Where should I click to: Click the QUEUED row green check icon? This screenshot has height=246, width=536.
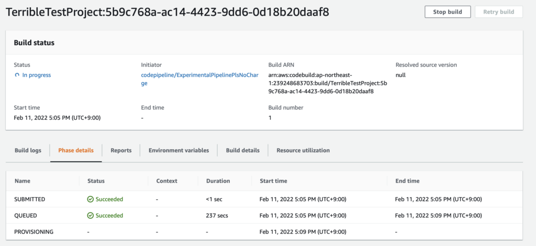(x=91, y=215)
